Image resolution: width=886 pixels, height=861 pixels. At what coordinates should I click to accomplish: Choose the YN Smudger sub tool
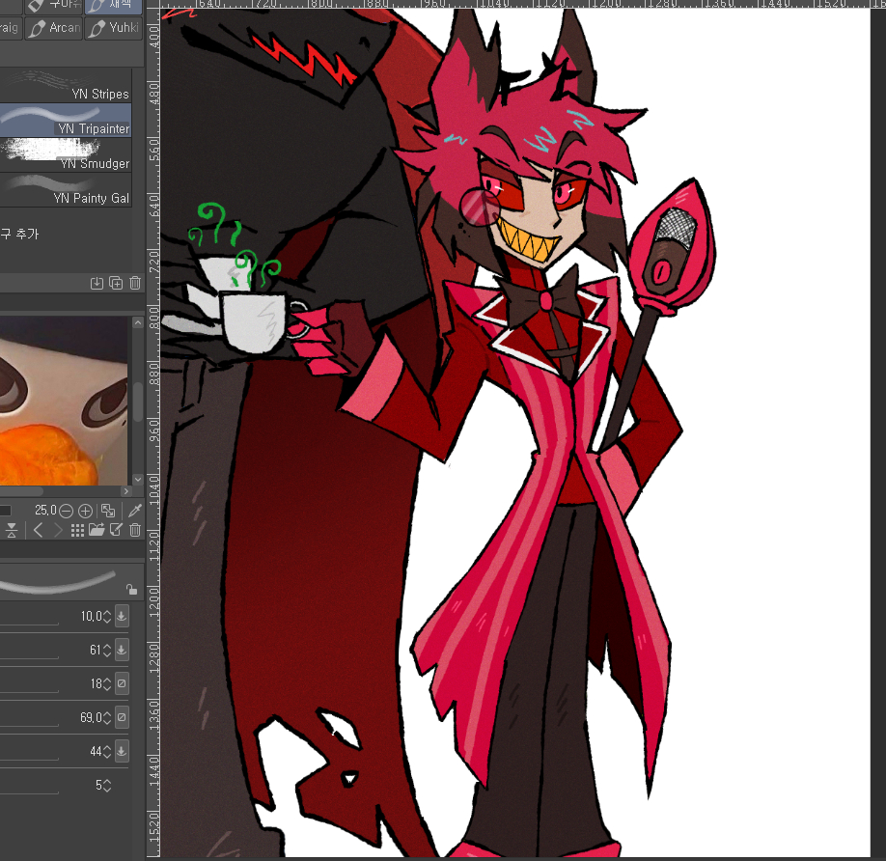pyautogui.click(x=66, y=155)
